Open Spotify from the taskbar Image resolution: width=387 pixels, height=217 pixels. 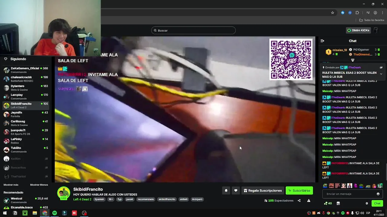click(54, 213)
